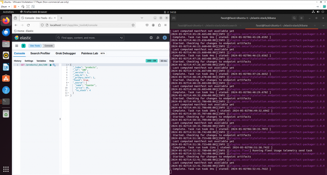Viewport: 327px width, 175px height.
Task: Open console Help
Action: 51,61
